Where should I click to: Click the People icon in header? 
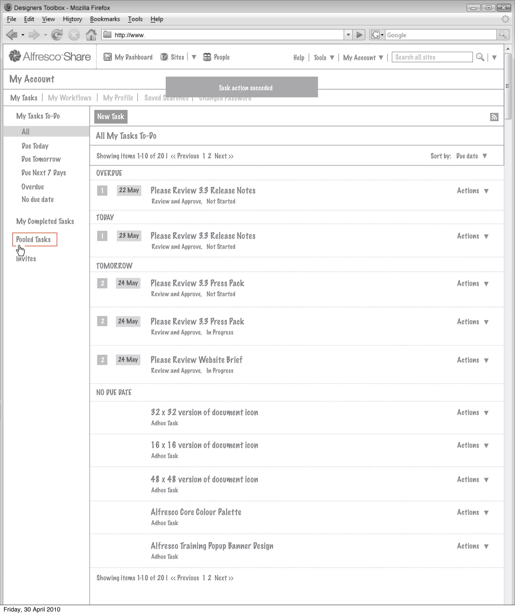pyautogui.click(x=207, y=57)
